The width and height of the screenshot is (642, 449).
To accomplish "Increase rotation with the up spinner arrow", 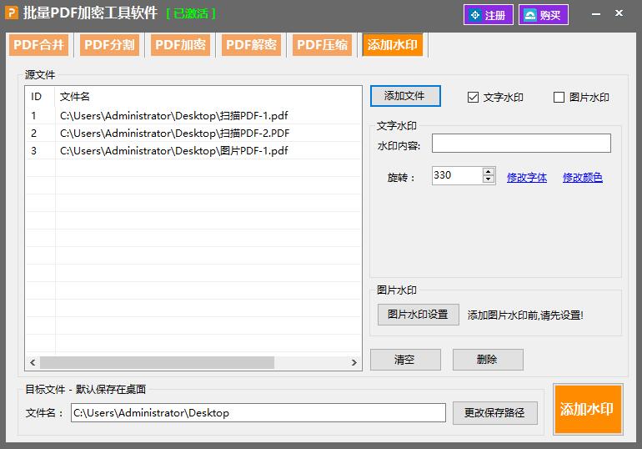I will 489,171.
